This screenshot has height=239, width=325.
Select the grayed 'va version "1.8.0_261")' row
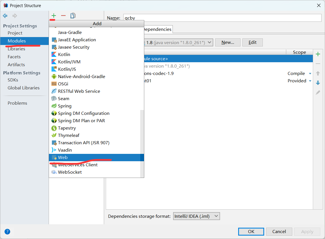point(229,66)
